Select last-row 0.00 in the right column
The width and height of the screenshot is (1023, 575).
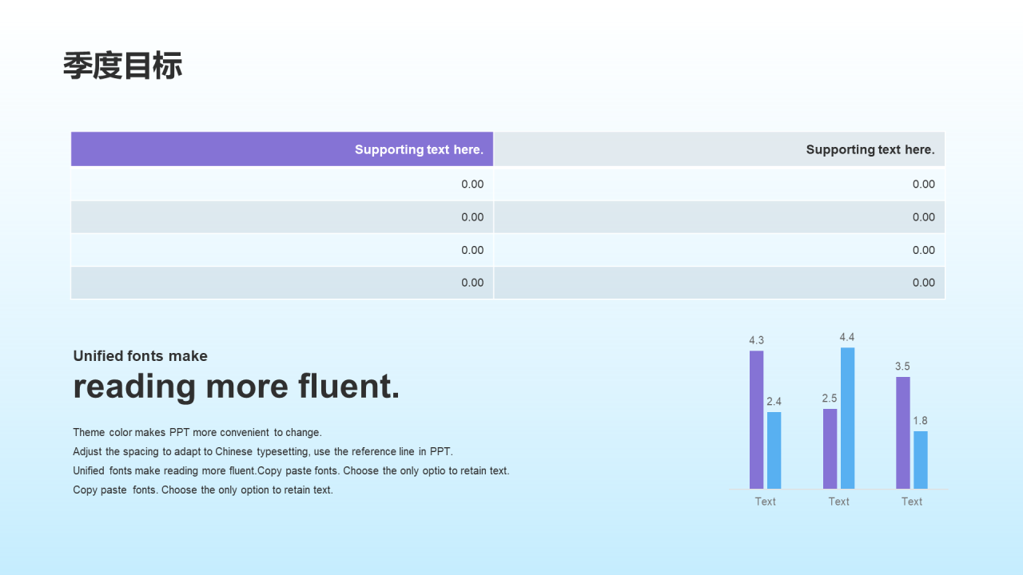point(924,283)
